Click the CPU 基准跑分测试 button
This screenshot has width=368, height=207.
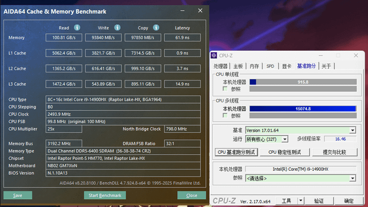click(236, 152)
